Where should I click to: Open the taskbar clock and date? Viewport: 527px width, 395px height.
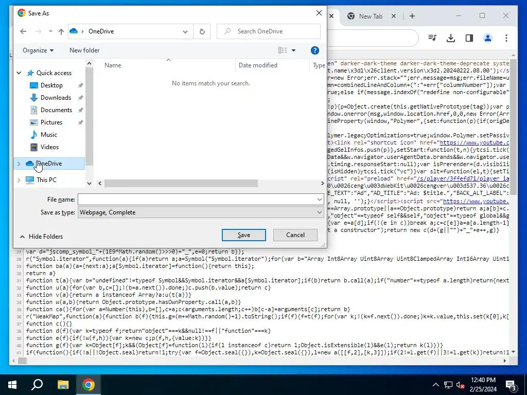483,385
